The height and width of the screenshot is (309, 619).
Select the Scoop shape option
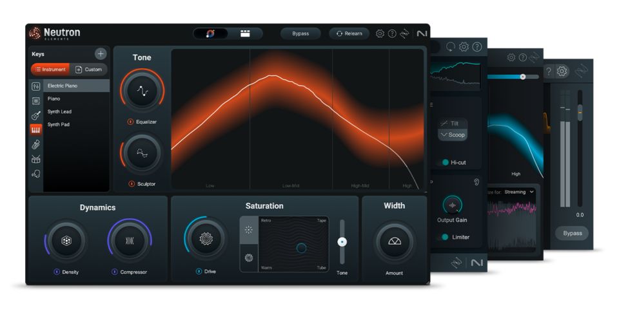click(x=452, y=135)
